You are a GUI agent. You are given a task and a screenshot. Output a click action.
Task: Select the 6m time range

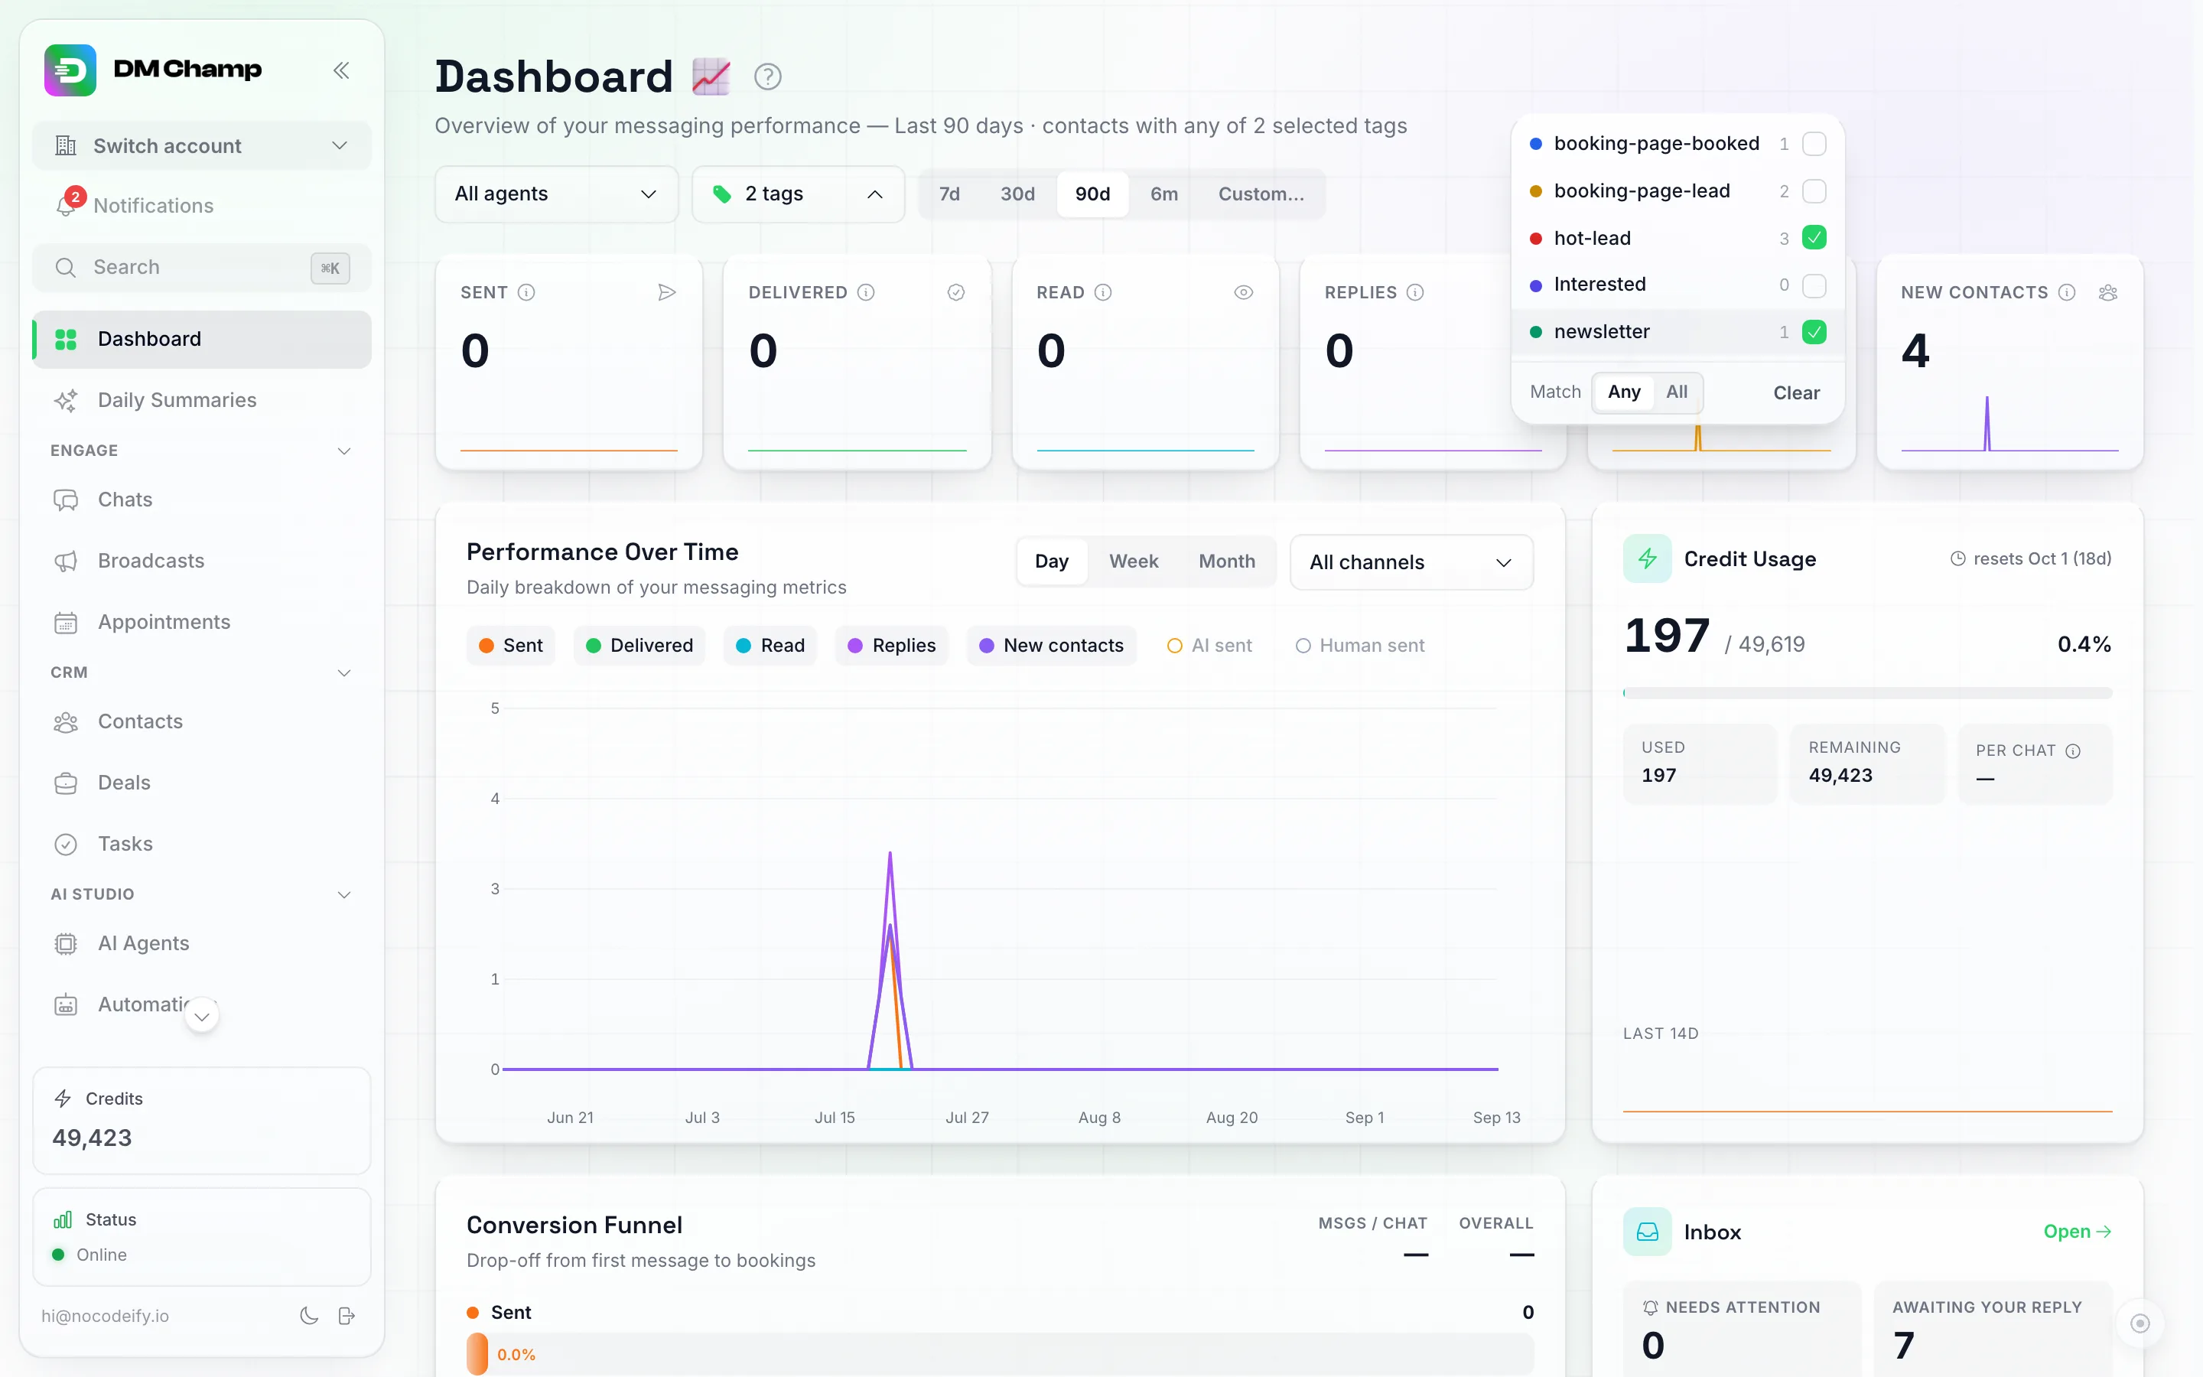tap(1163, 194)
